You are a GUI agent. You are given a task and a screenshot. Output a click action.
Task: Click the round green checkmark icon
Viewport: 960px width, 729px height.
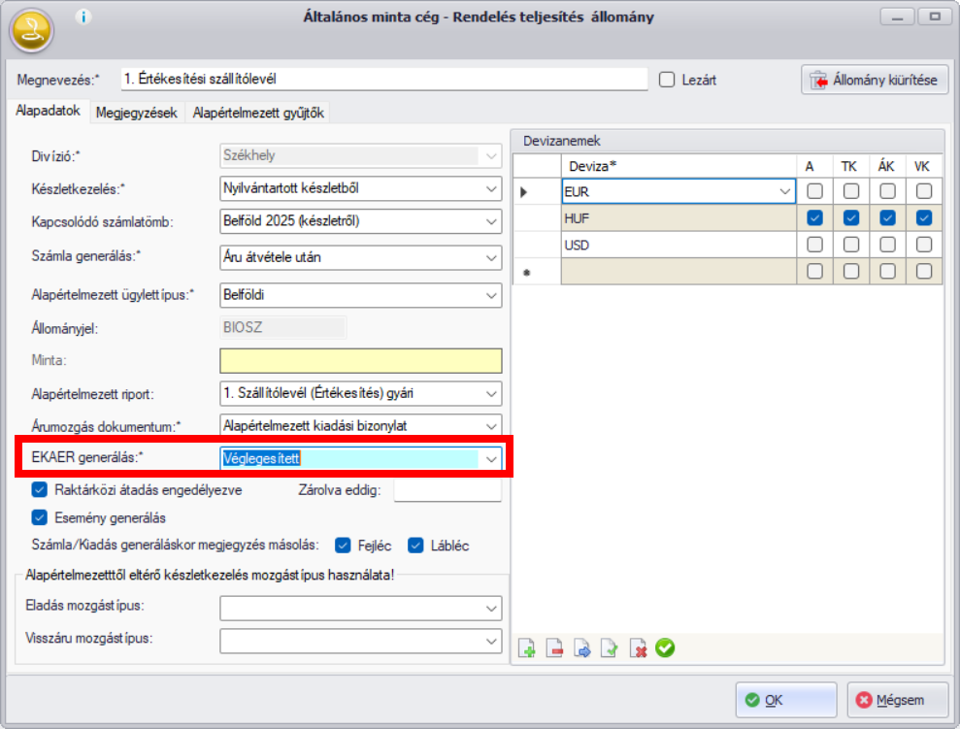665,647
